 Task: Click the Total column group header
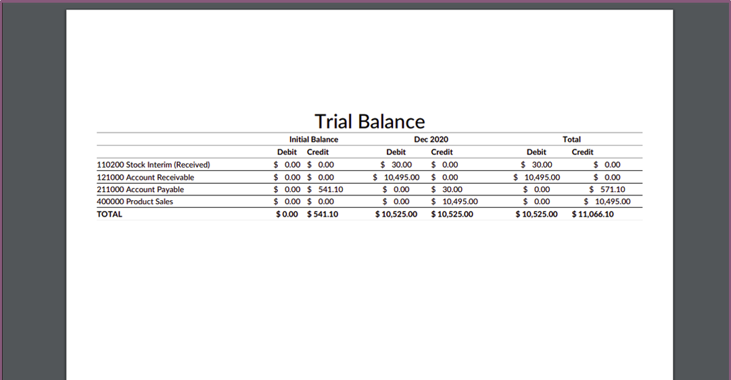pos(571,139)
